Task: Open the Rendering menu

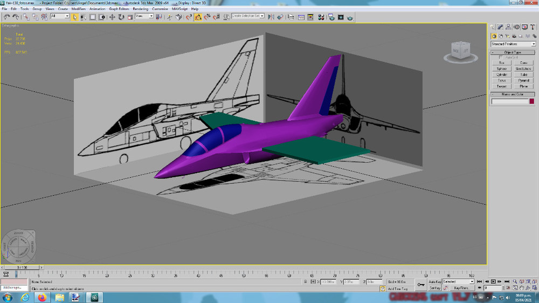Action: [x=140, y=9]
